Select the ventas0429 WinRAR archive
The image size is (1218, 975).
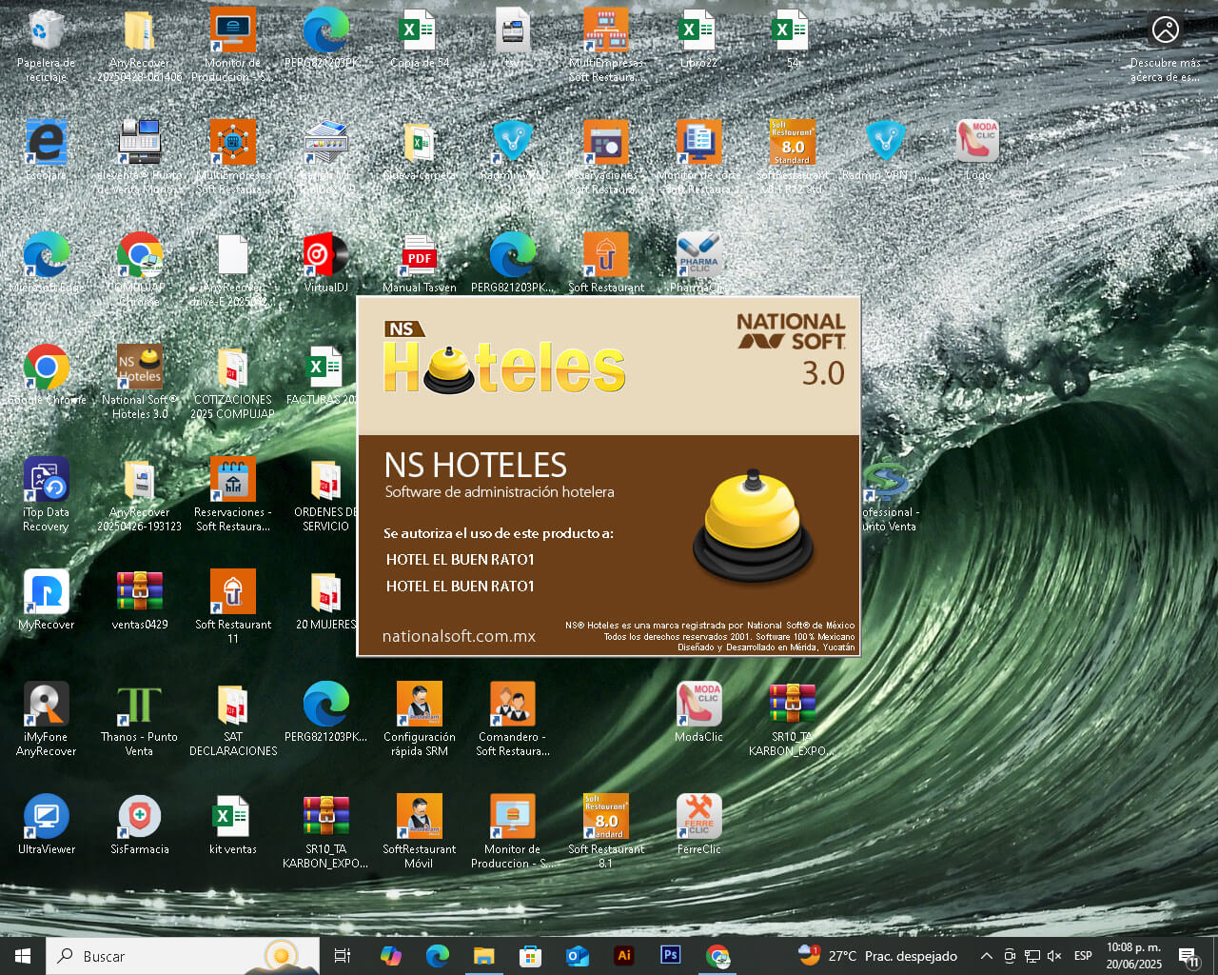coord(139,601)
